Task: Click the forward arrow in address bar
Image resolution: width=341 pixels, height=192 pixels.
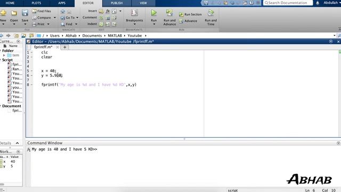Action: click(9, 36)
